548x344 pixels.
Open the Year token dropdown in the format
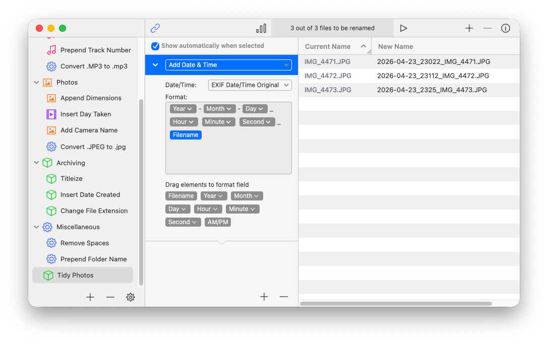point(182,108)
